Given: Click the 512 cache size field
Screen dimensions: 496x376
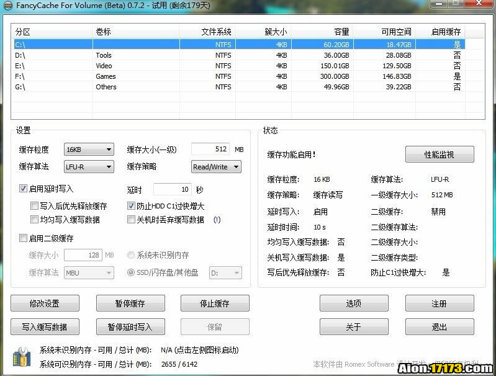Looking at the screenshot, I should pyautogui.click(x=210, y=149).
